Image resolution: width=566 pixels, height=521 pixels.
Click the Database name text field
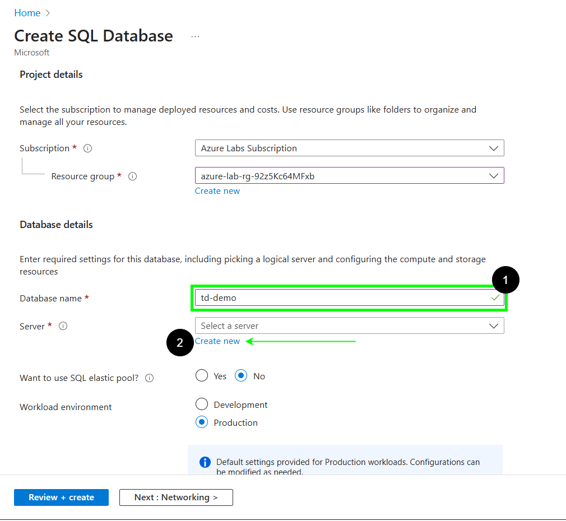click(x=342, y=297)
